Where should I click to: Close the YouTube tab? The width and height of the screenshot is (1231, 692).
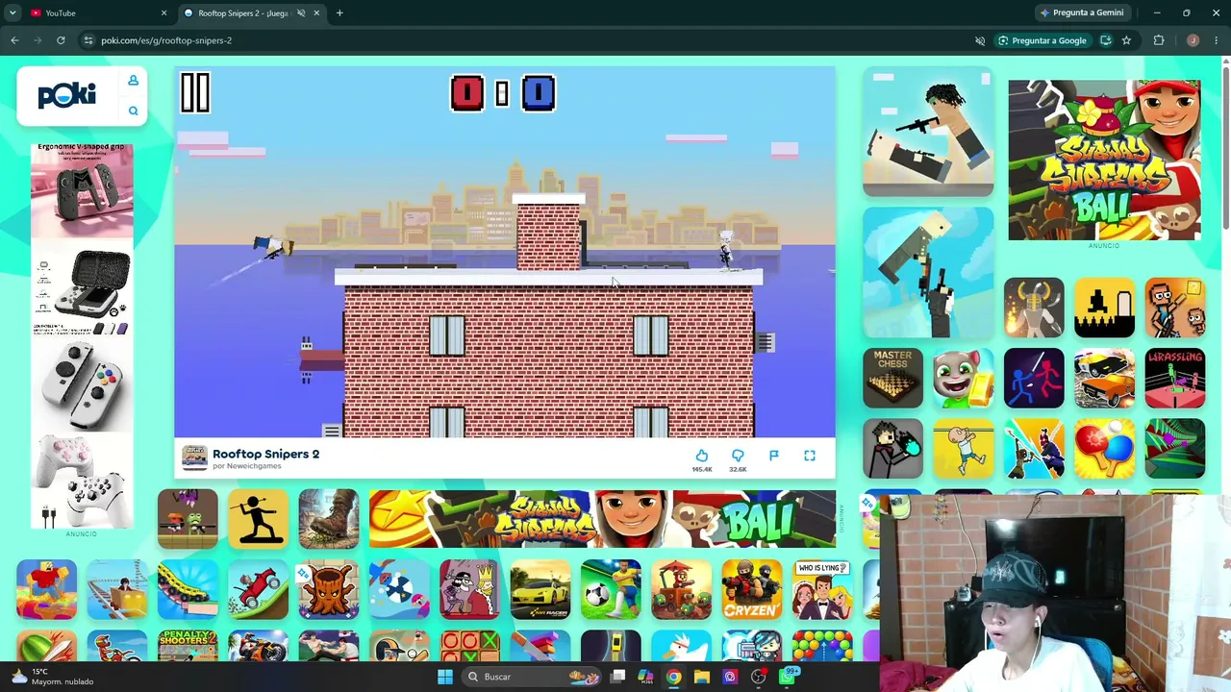[x=163, y=12]
